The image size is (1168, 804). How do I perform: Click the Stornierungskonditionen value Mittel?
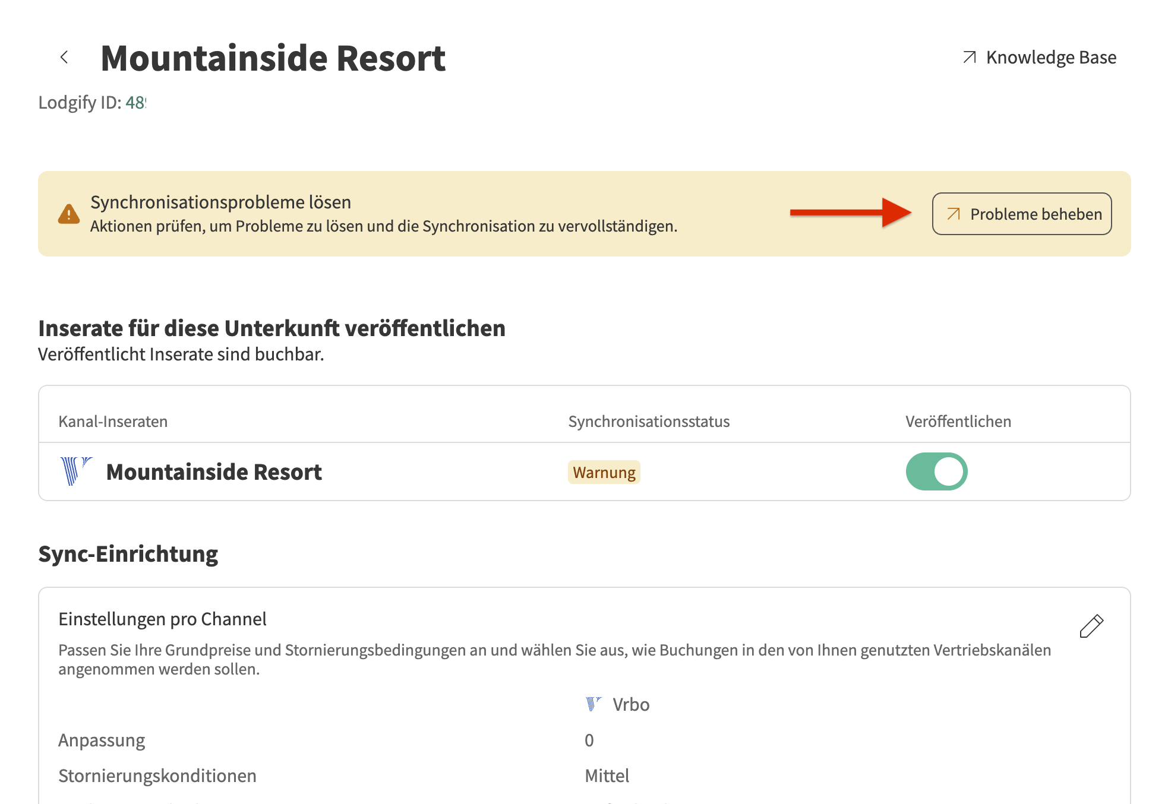point(607,776)
